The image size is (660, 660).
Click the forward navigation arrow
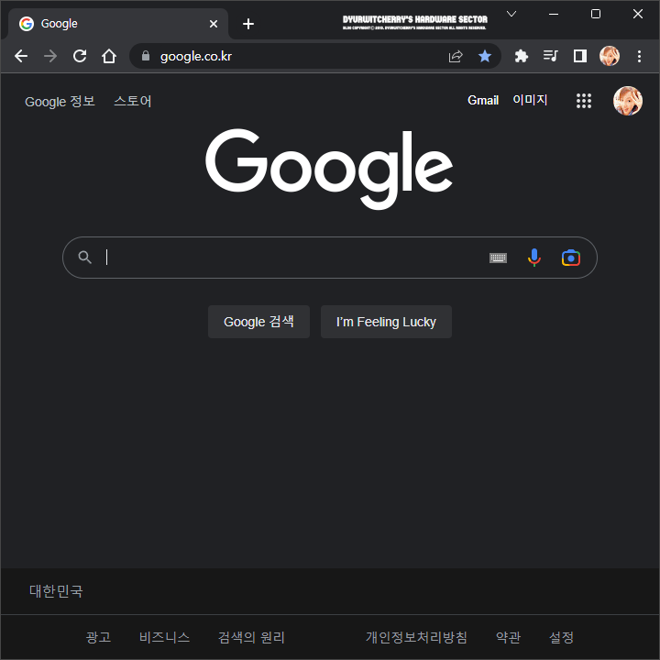pos(50,56)
